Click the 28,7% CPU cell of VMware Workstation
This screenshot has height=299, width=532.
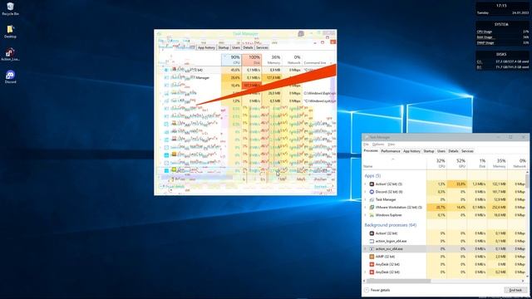436,207
